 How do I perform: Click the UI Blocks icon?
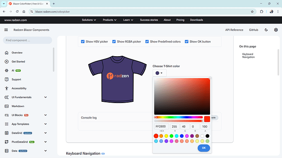[x=7, y=115]
